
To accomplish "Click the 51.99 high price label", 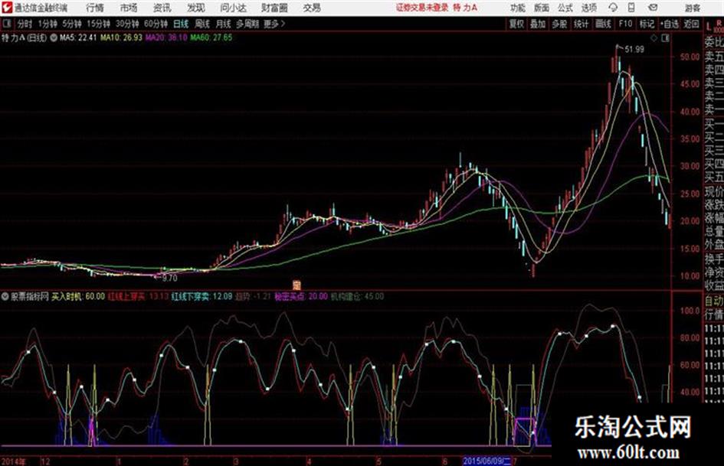I will pos(634,49).
